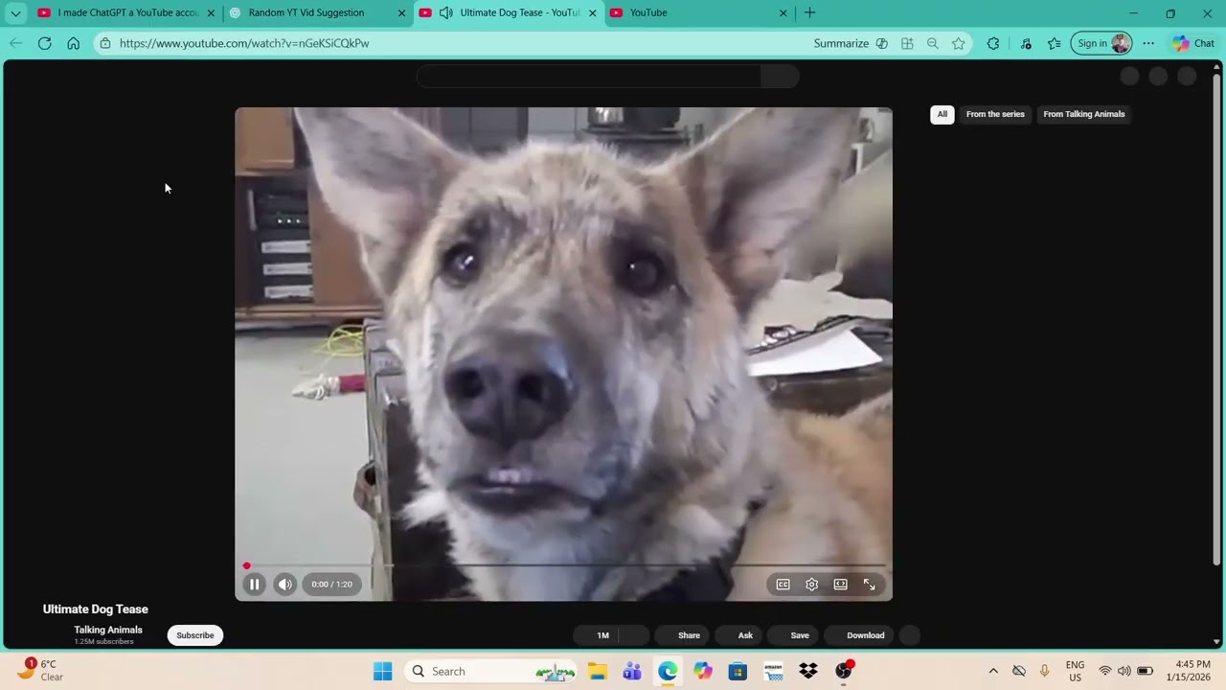The height and width of the screenshot is (690, 1226).
Task: Refresh the current page
Action: coord(44,43)
